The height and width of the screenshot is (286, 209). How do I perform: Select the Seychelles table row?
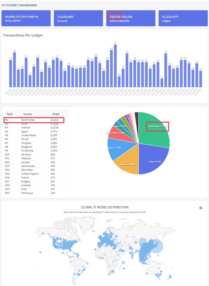click(36, 170)
